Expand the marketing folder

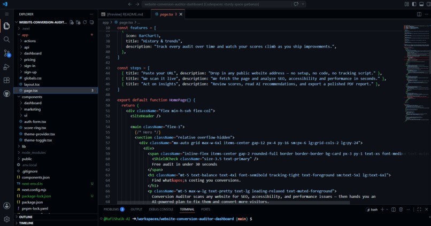(x=56, y=110)
